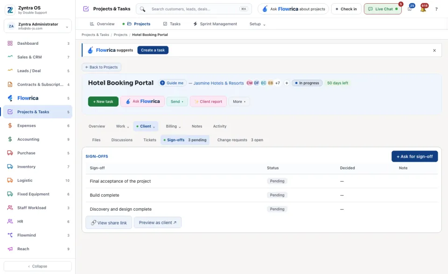Open the Dashboard icon in sidebar
The image size is (448, 274).
[x=10, y=43]
